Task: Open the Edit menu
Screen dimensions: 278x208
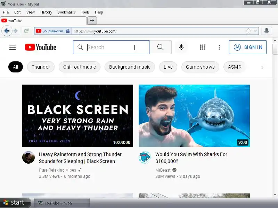Action: tap(17, 12)
